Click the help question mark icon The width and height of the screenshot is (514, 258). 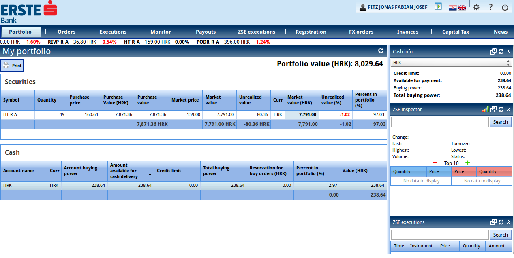[x=490, y=7]
